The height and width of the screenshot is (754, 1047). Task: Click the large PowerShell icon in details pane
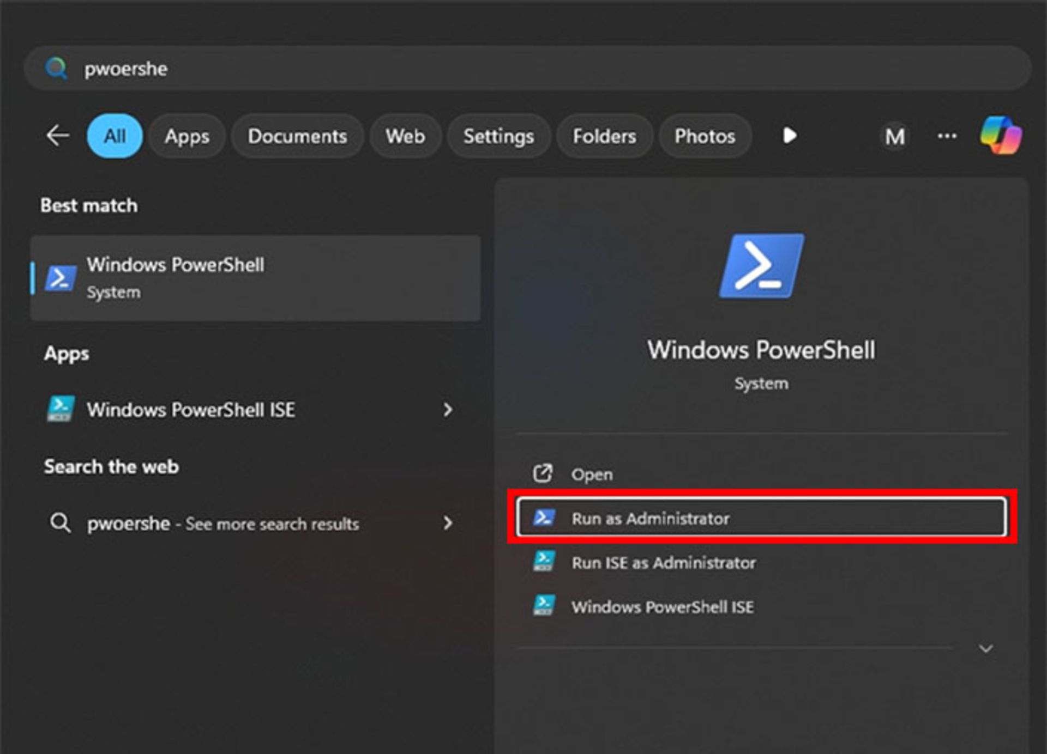coord(761,266)
